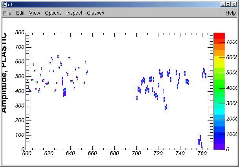Viewport: 239px width, 167px height.
Task: Click the 7000 label on the palette axis
Action: pyautogui.click(x=231, y=42)
